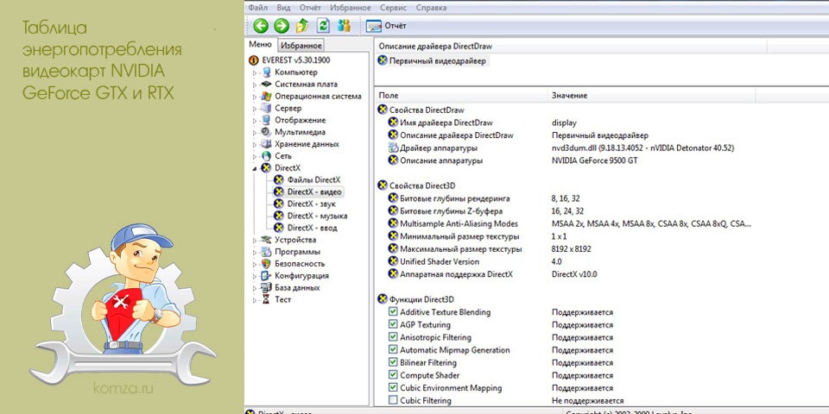Image resolution: width=829 pixels, height=414 pixels.
Task: Open the users toolbar icon
Action: 345,25
